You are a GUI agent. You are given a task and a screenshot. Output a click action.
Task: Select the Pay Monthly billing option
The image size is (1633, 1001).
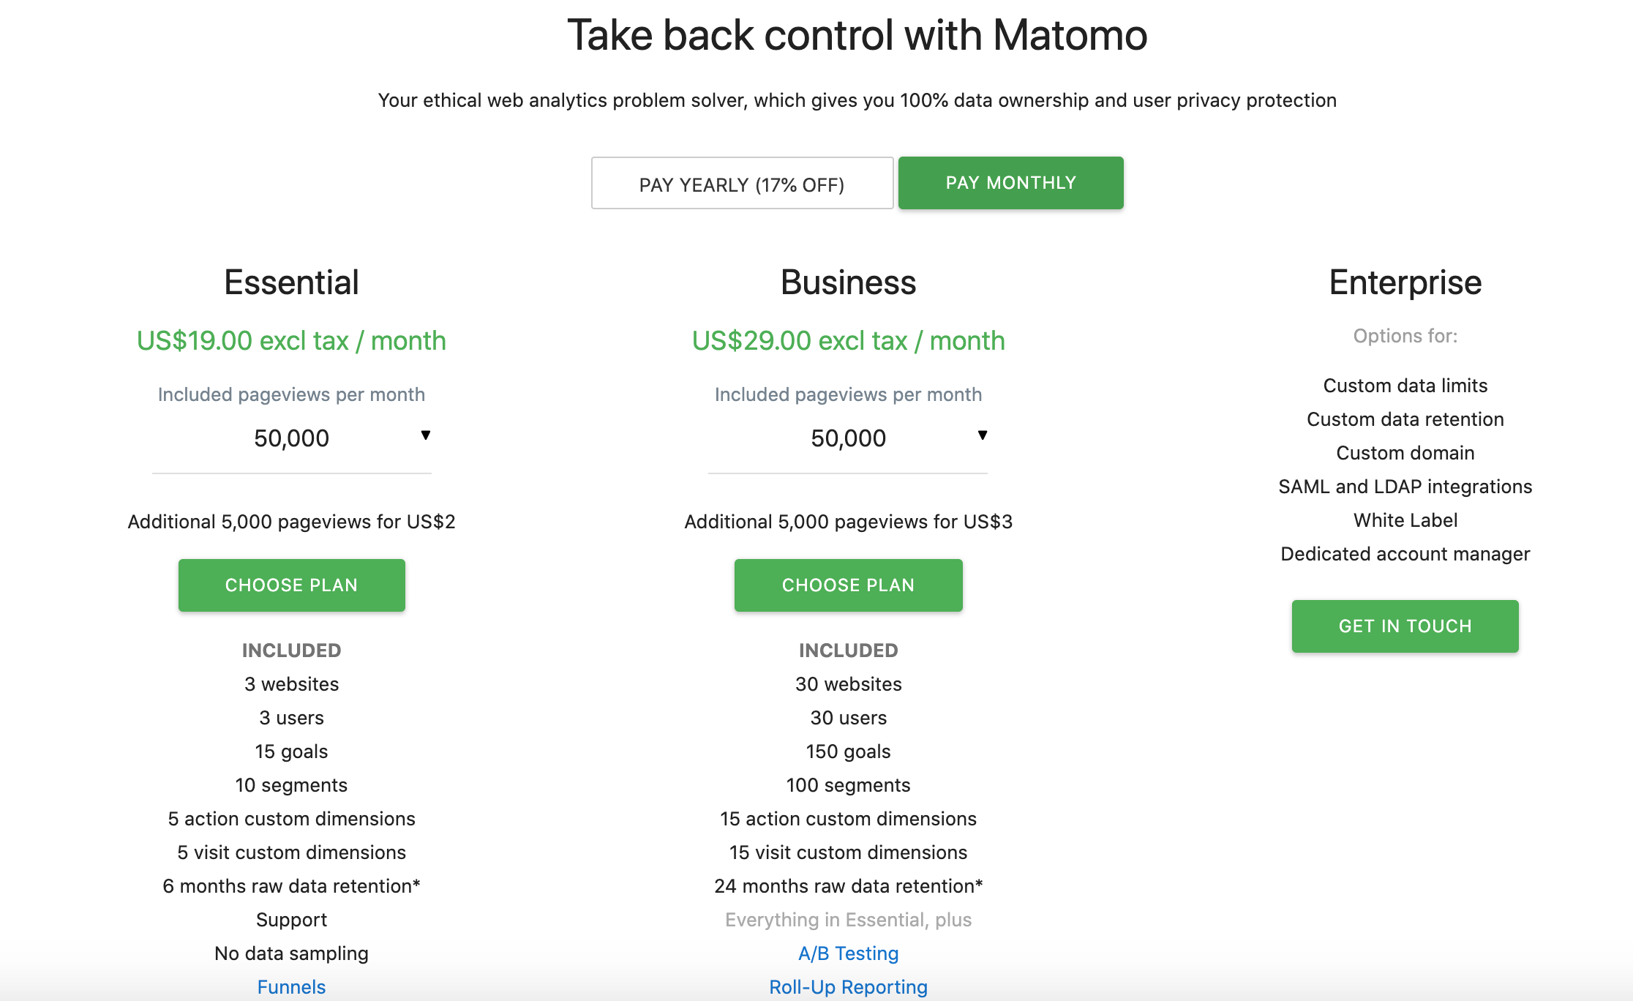(x=1010, y=183)
